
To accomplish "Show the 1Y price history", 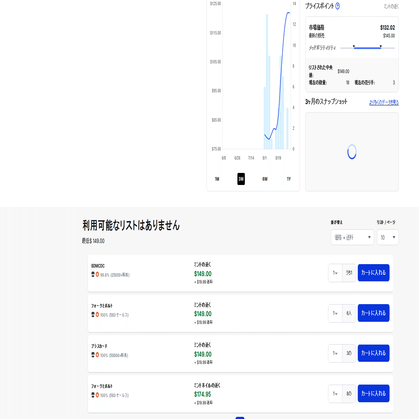I will [x=288, y=179].
